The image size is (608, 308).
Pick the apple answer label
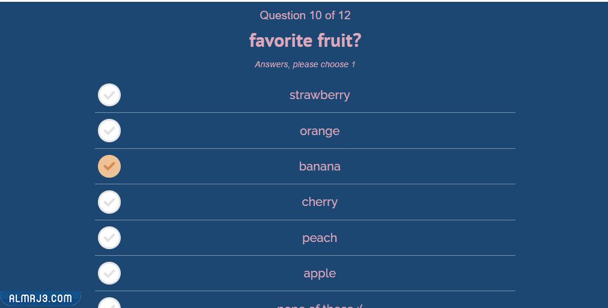[320, 273]
